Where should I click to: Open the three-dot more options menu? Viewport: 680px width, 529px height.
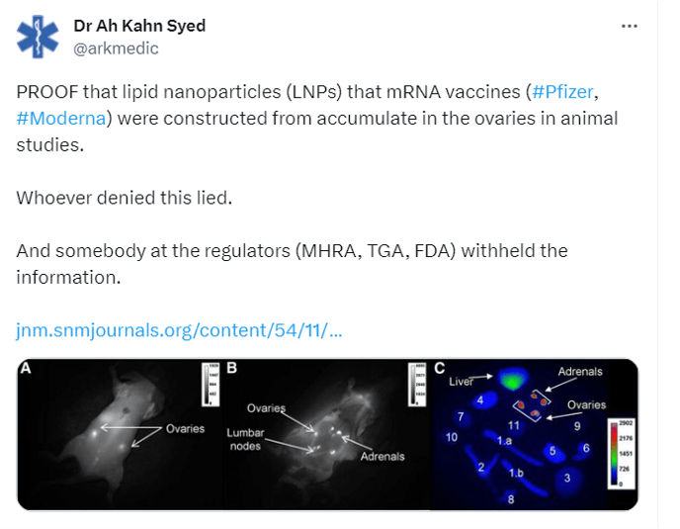tap(629, 26)
